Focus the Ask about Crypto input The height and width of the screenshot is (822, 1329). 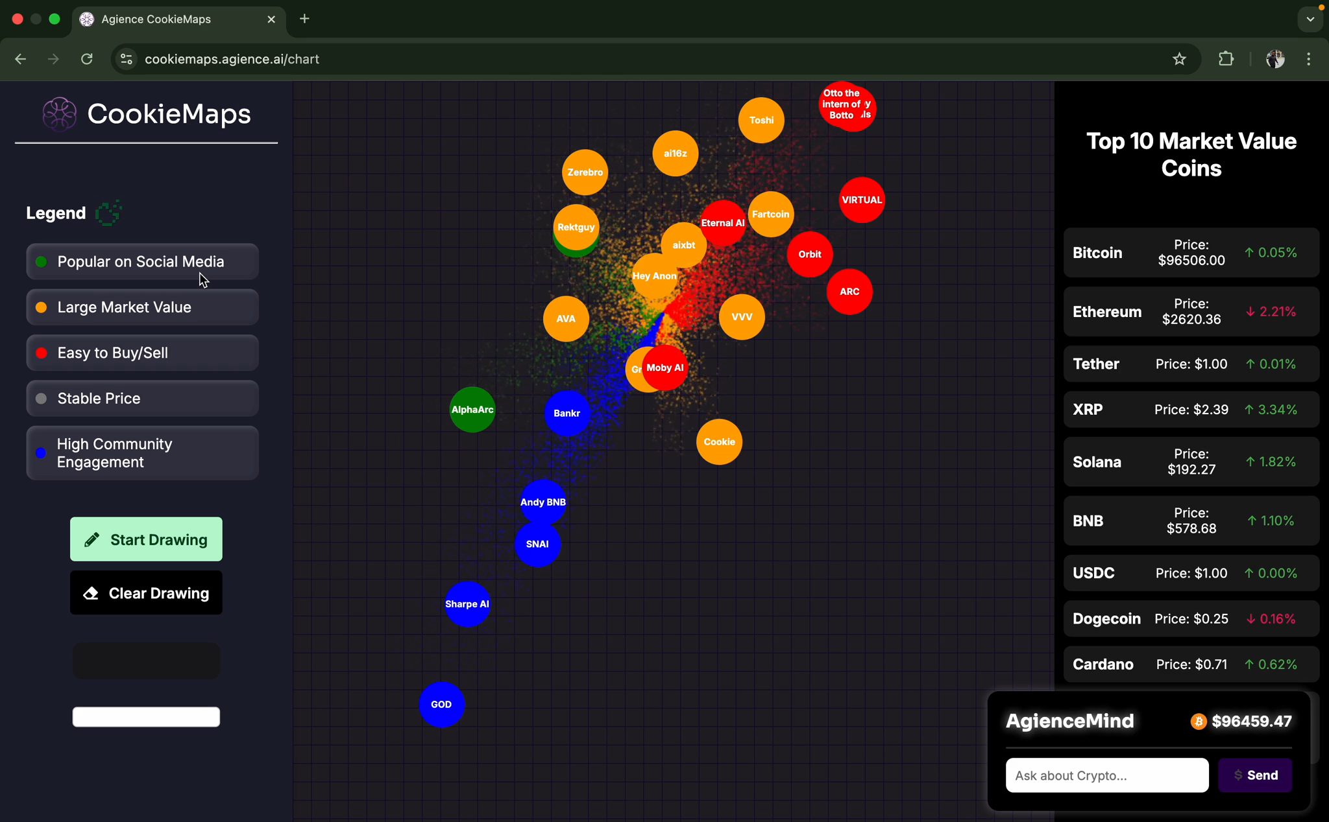[x=1107, y=775]
